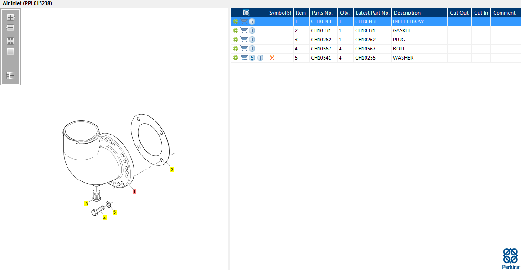Open info for WASHER part
The image size is (521, 270).
tap(261, 58)
